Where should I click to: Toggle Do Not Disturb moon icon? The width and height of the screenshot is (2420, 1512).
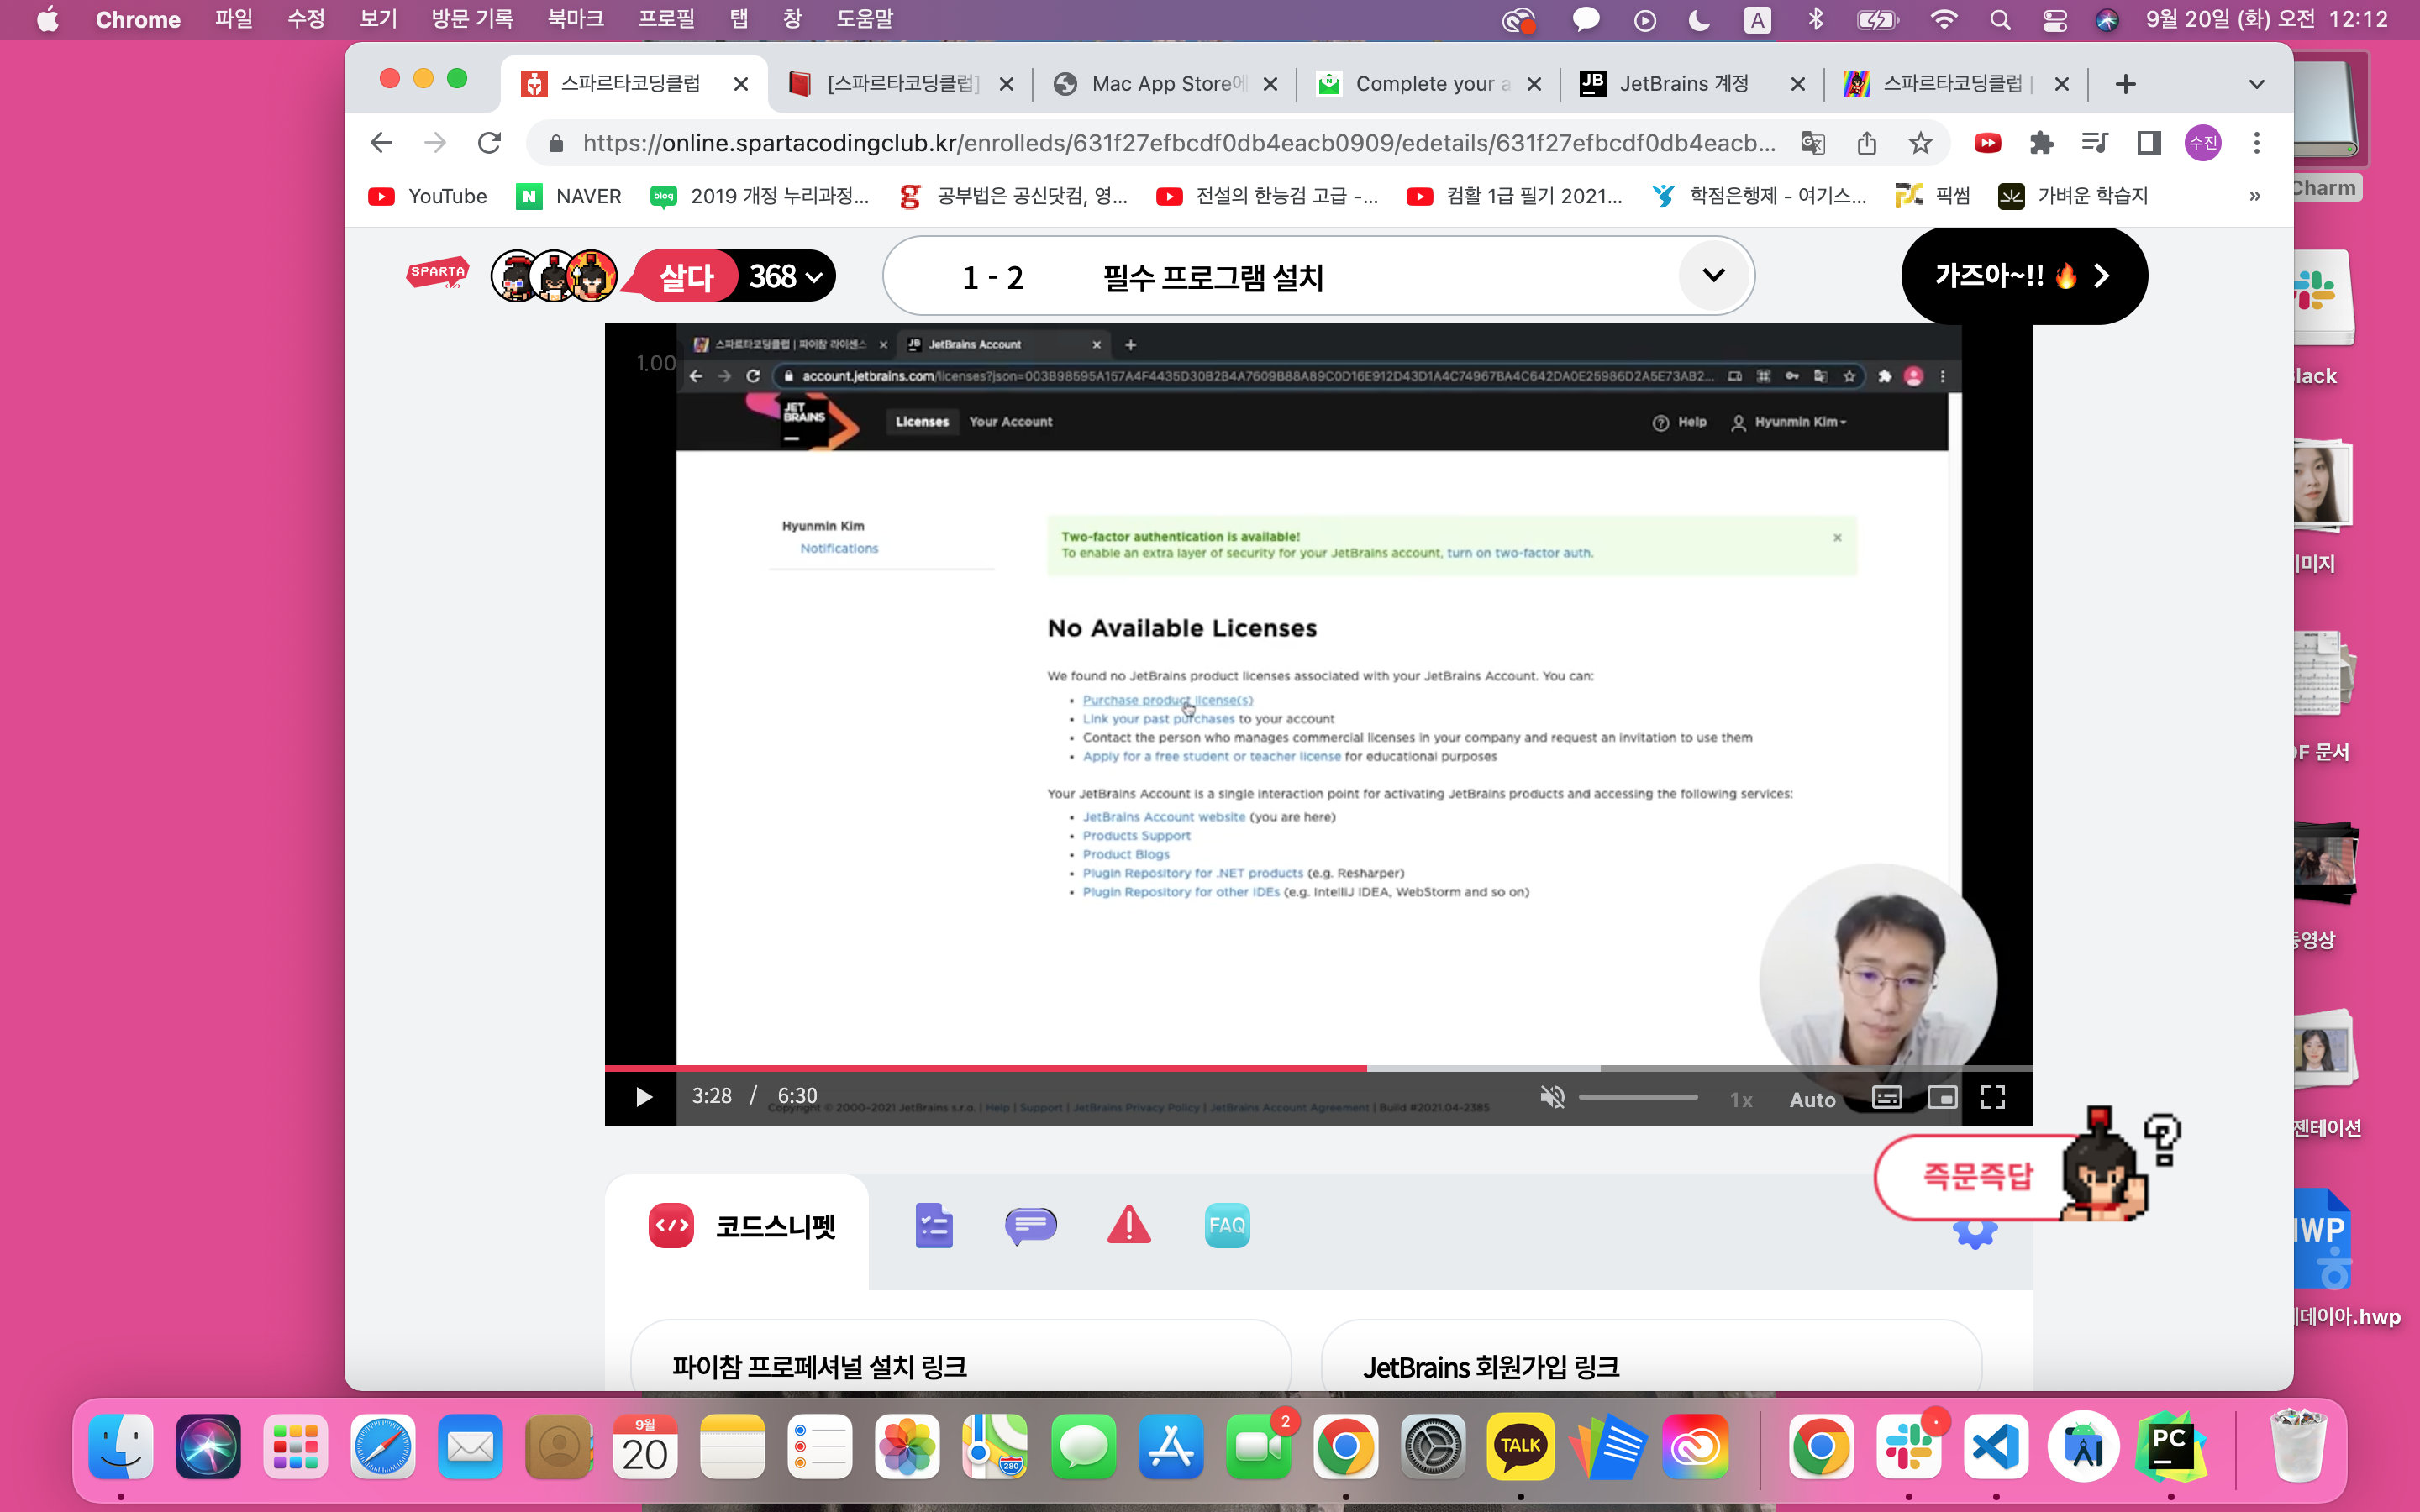pyautogui.click(x=1699, y=20)
